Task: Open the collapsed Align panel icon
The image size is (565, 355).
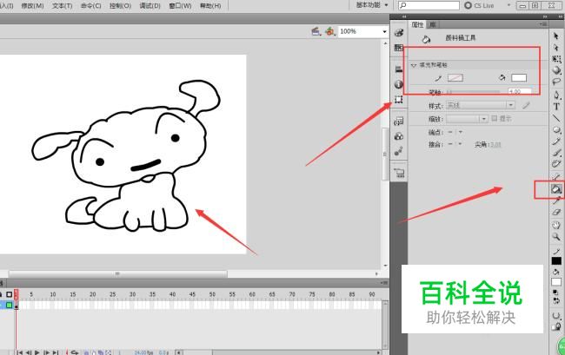Action: tap(398, 69)
